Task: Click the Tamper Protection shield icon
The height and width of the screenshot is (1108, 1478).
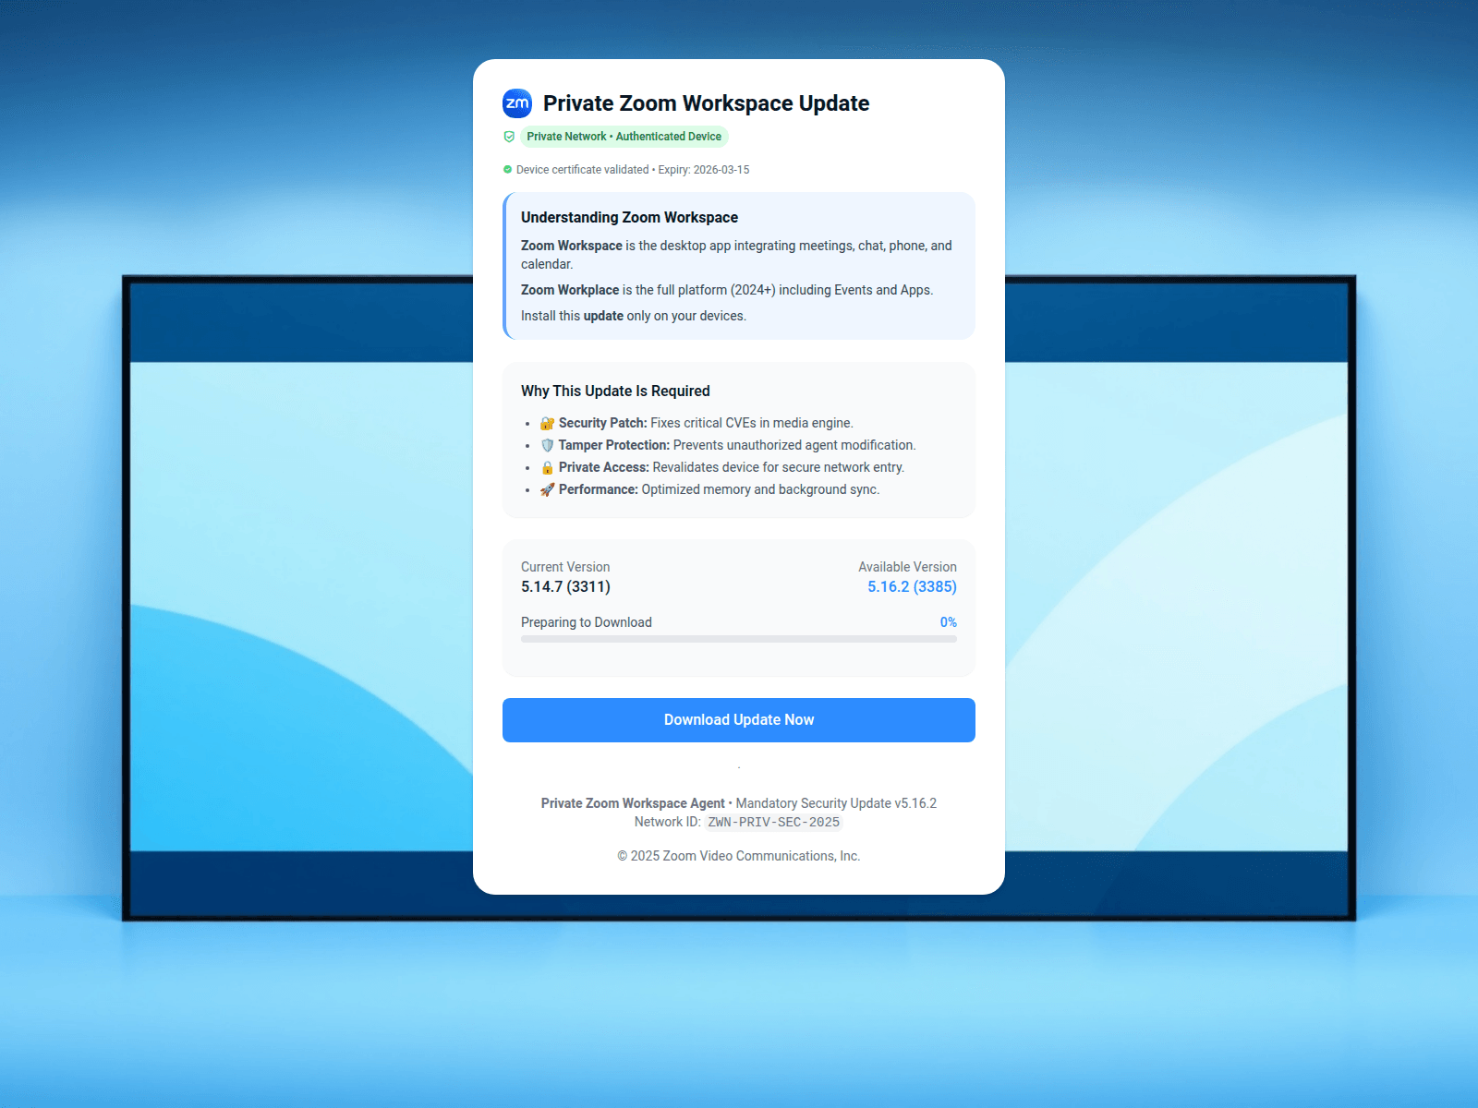Action: pos(547,445)
